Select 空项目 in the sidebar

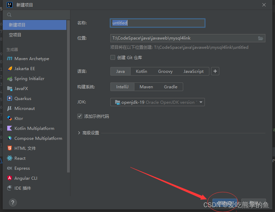click(35, 35)
